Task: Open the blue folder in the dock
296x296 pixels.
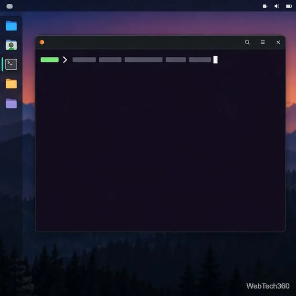Action: coord(11,26)
